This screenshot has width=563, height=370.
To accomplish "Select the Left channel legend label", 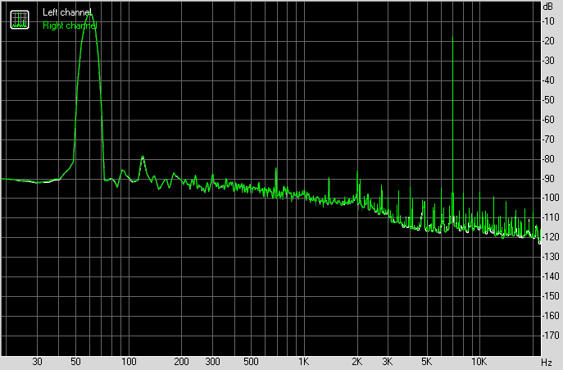I will [x=66, y=12].
